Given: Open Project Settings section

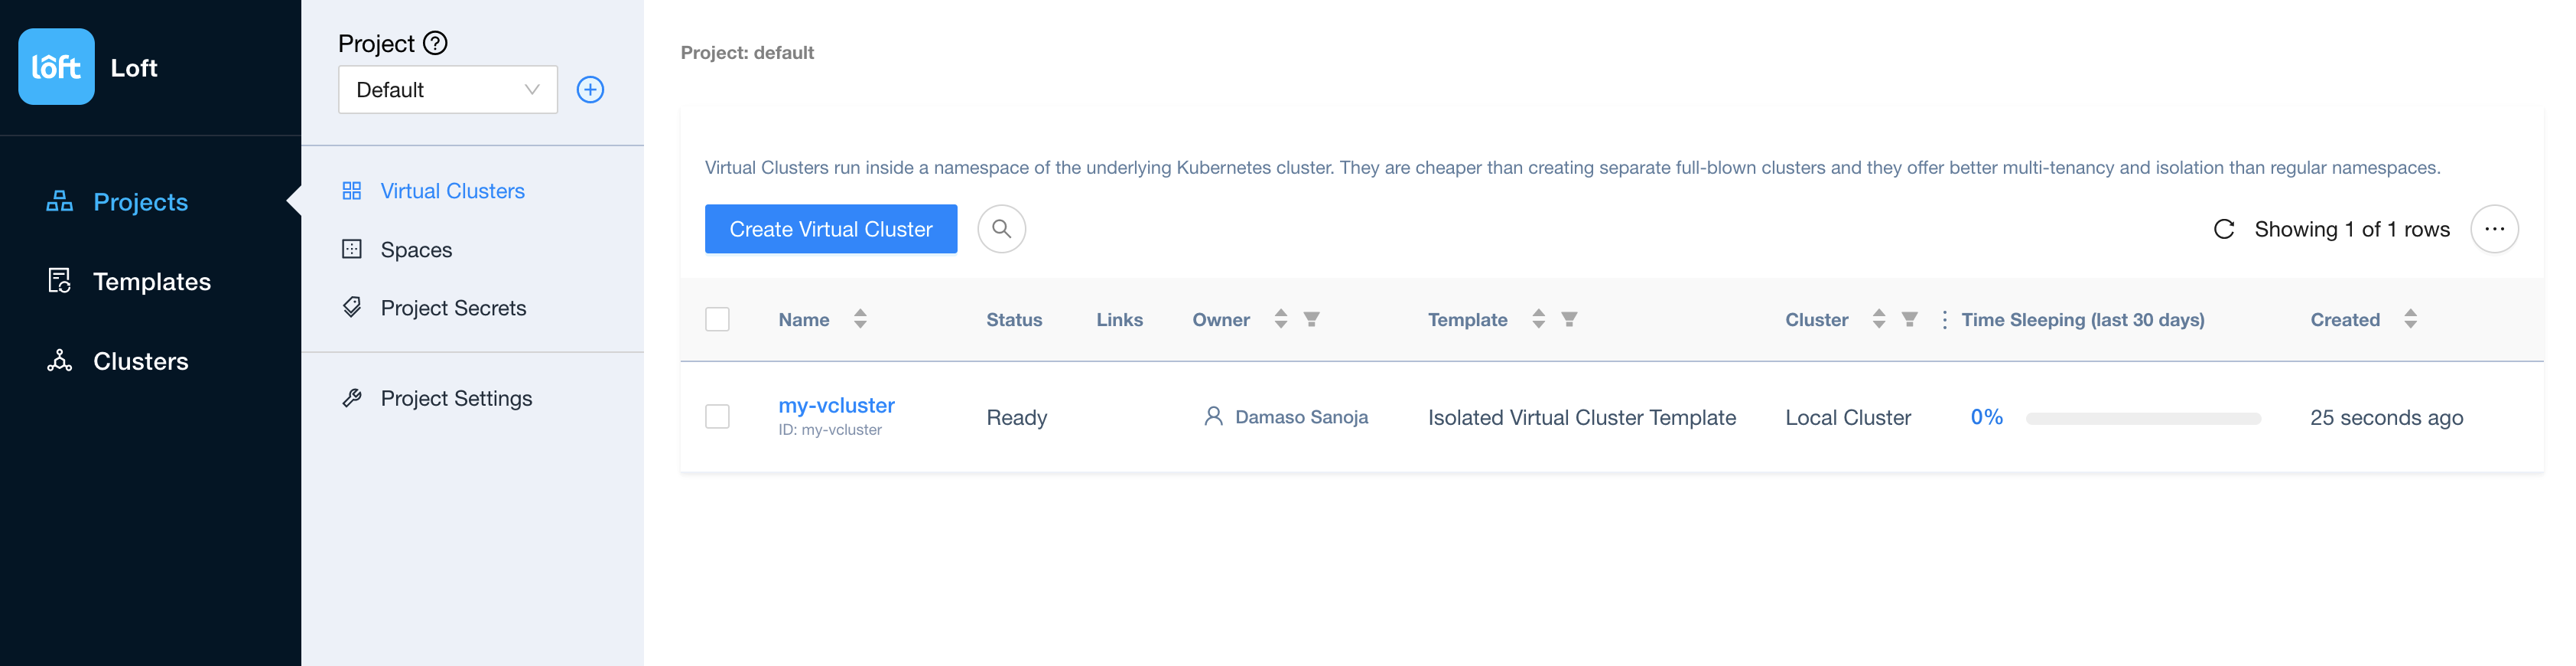Looking at the screenshot, I should coord(456,399).
